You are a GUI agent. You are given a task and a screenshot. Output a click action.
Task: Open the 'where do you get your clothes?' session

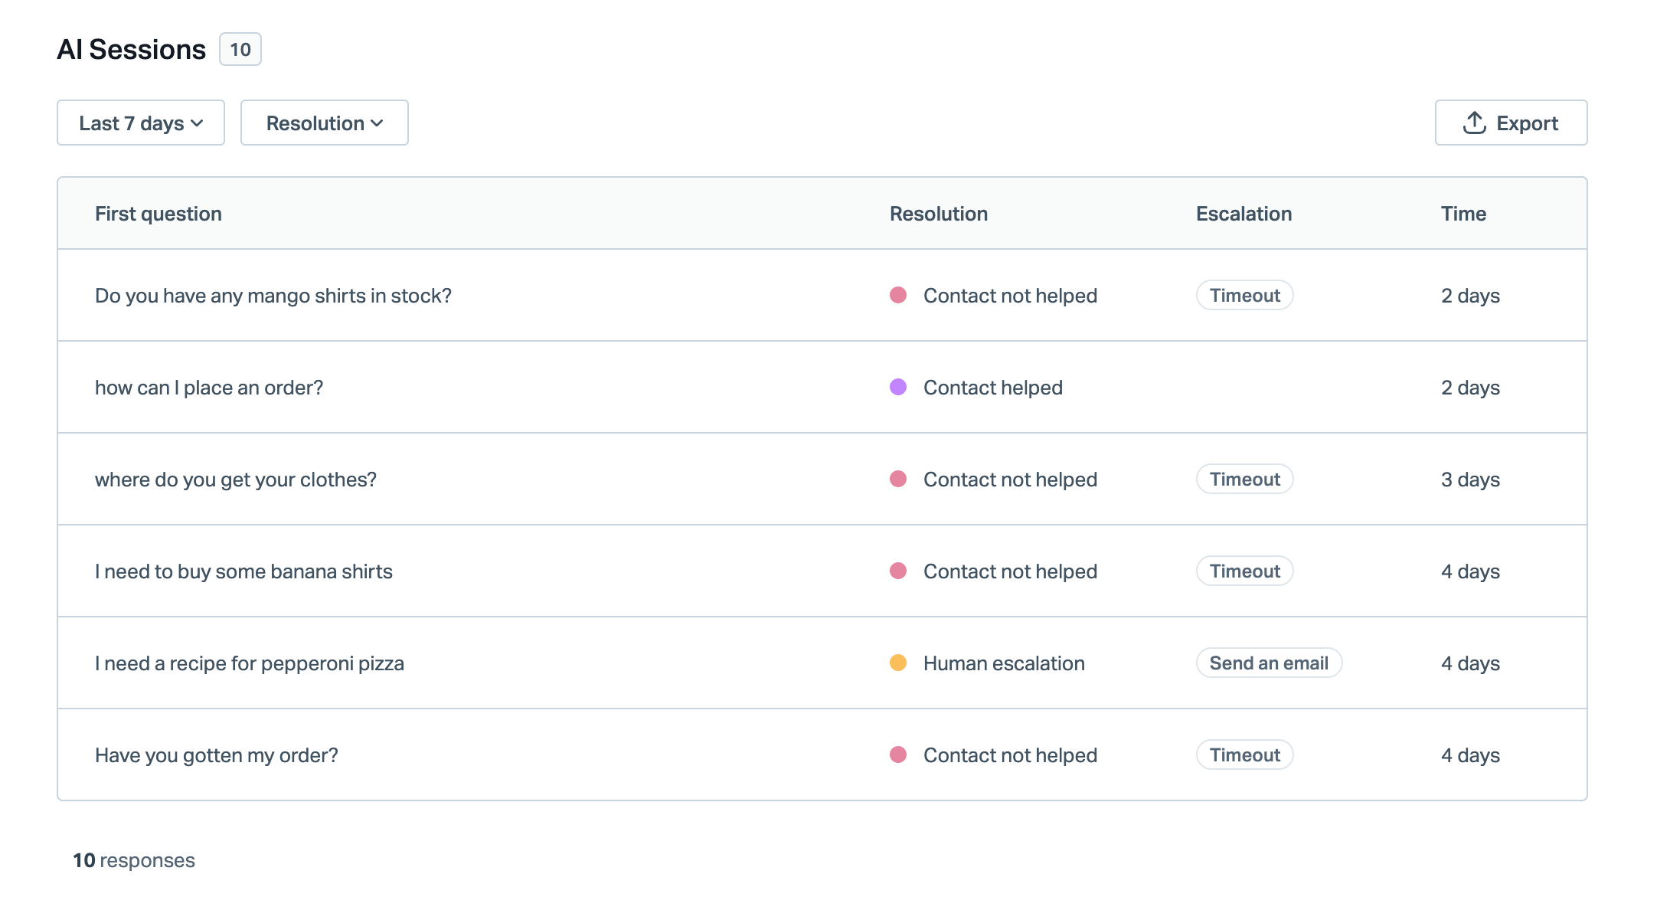coord(822,479)
